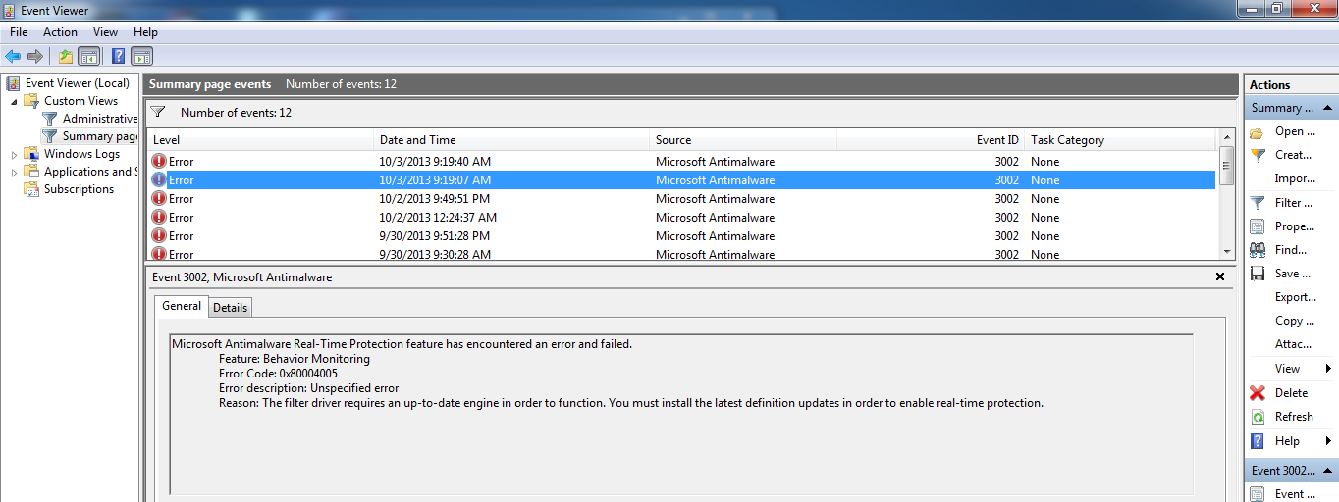
Task: Click the green Refresh icon
Action: [1258, 417]
